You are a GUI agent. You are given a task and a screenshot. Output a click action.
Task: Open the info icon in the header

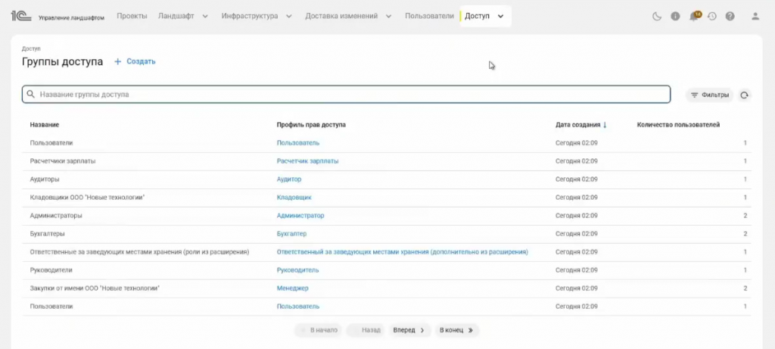tap(675, 16)
